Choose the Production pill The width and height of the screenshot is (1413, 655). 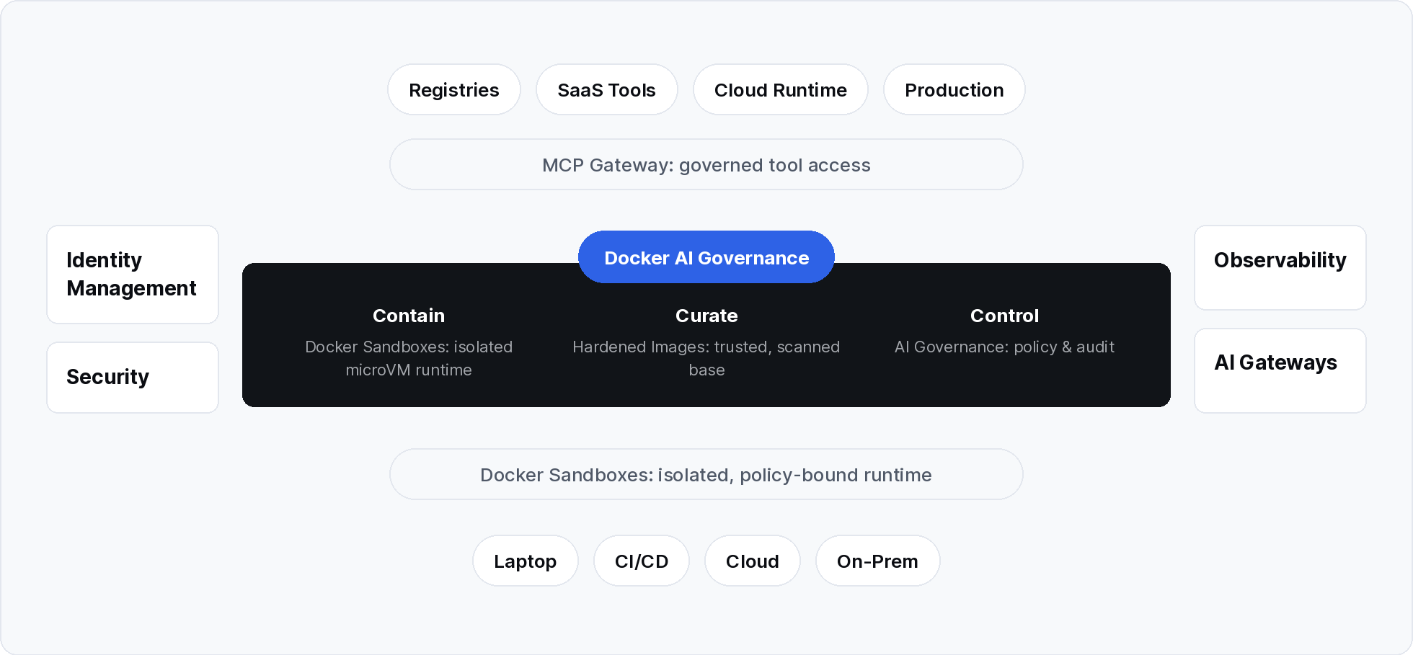click(954, 90)
